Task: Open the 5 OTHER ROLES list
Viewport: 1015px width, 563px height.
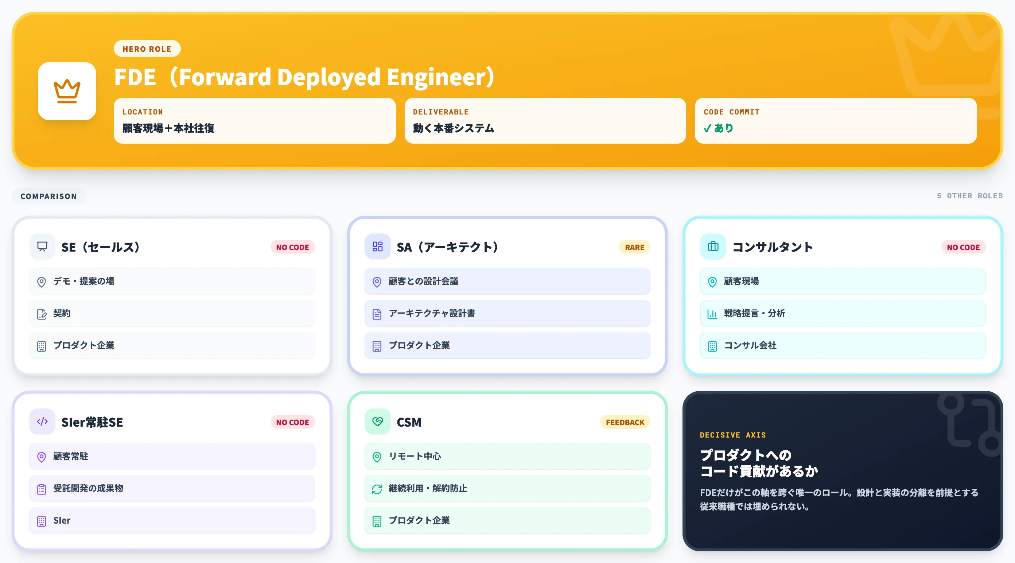Action: click(969, 195)
